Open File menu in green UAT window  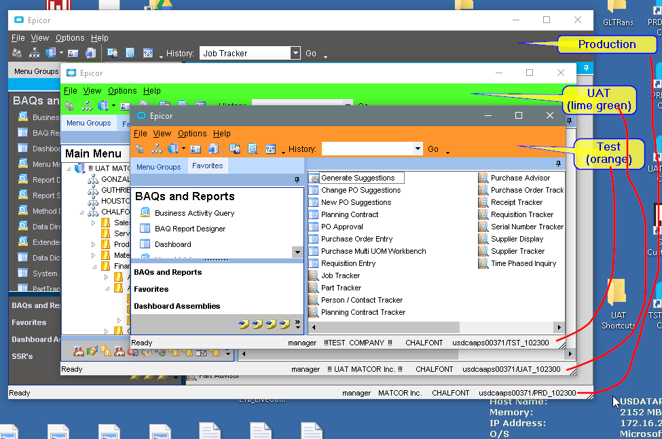pos(70,91)
